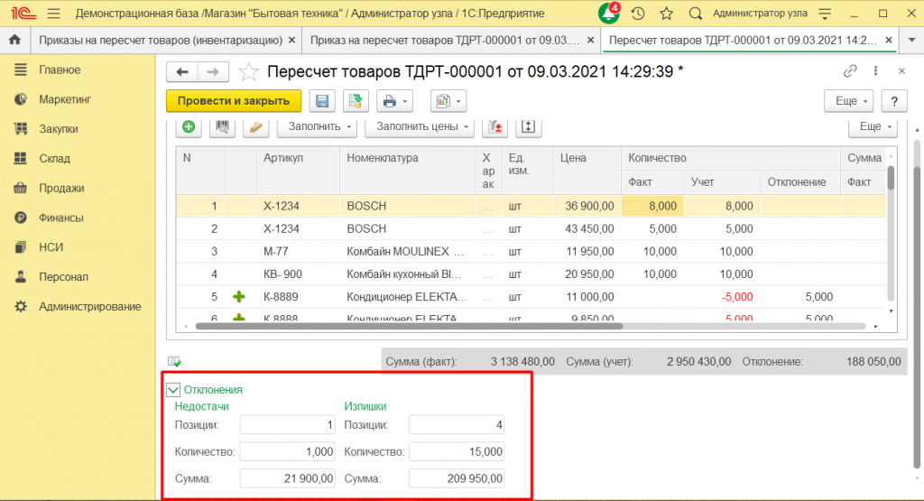Viewport: 924px width, 501px height.
Task: Open the main hamburger menu
Action: point(53,13)
